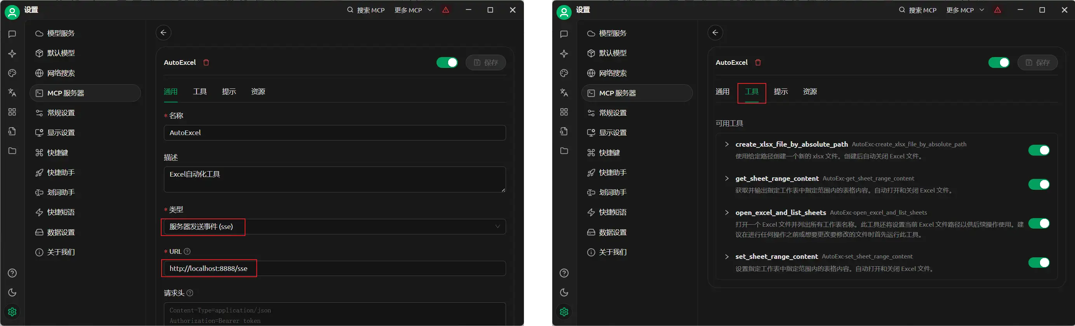Click 搜索 MCP in left window
Viewport: 1075px width, 326px height.
coord(366,10)
